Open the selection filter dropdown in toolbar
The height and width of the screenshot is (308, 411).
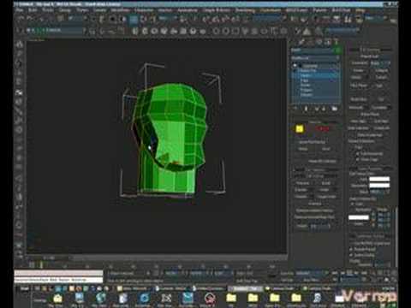(77, 19)
